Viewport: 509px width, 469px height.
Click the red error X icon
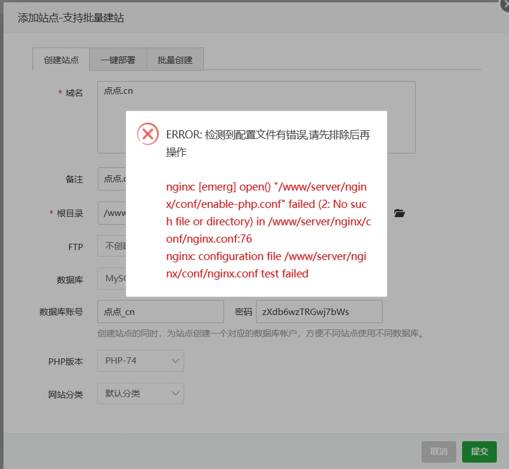[x=148, y=134]
